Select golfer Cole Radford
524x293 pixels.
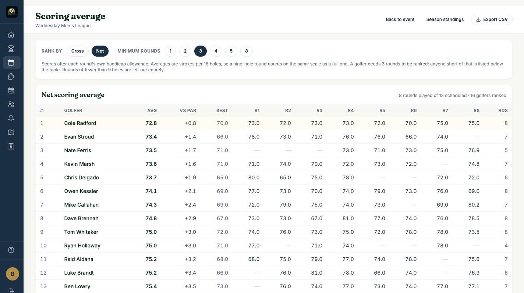point(80,123)
